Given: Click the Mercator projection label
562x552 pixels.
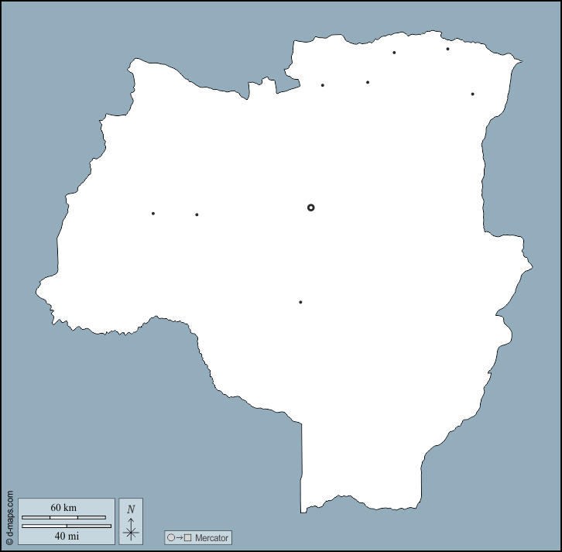Looking at the screenshot, I should pos(211,537).
